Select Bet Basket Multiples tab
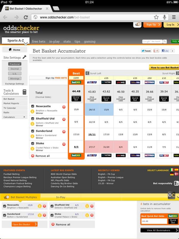179x239 pixels. 20,197
